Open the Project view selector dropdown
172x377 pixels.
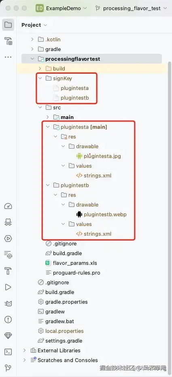click(34, 25)
